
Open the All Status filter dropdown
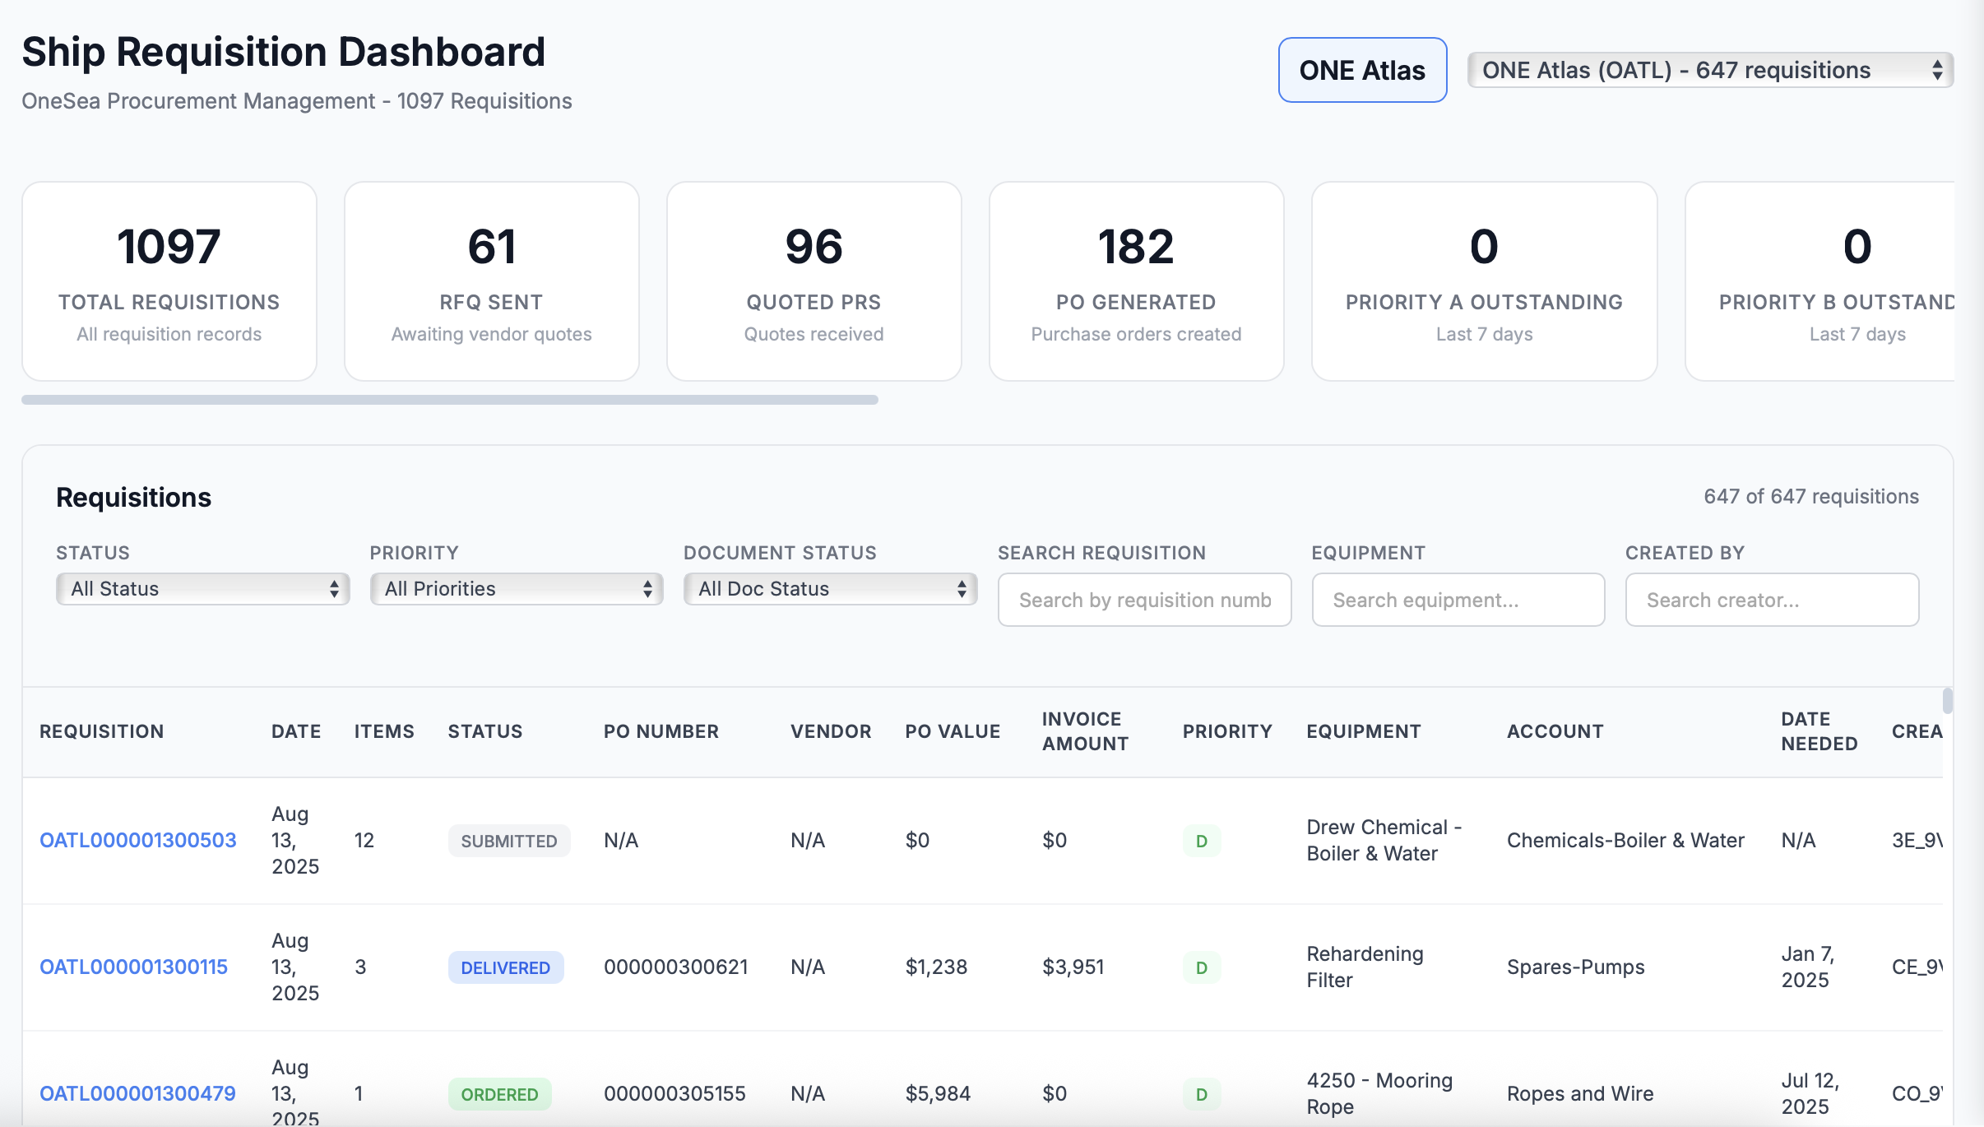(x=202, y=588)
